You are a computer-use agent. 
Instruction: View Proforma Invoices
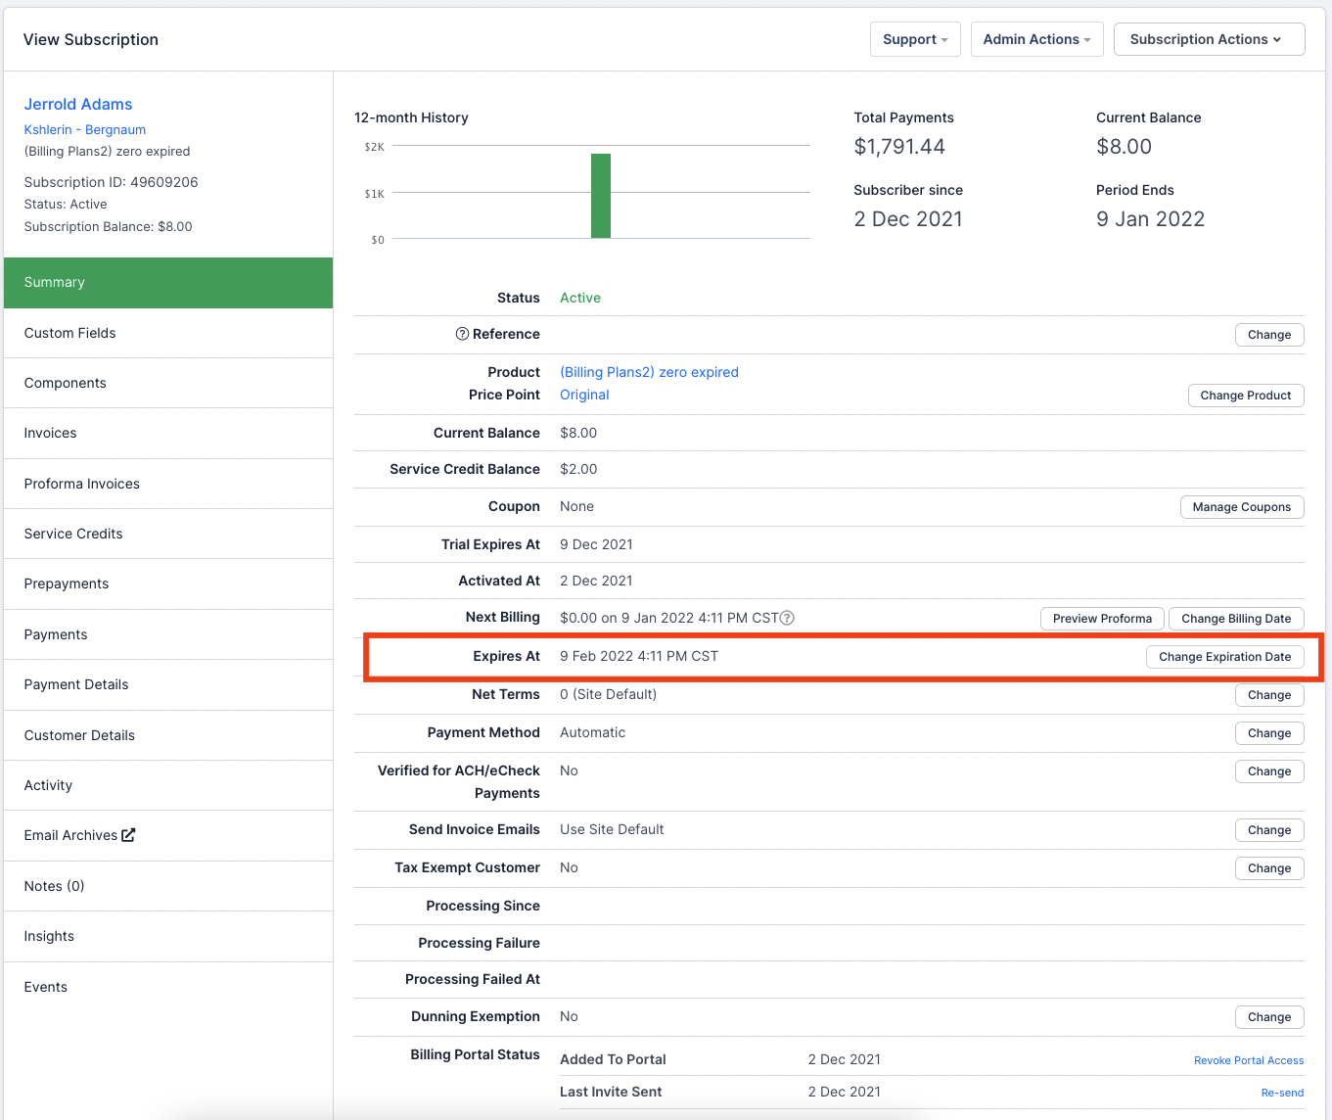(x=168, y=484)
